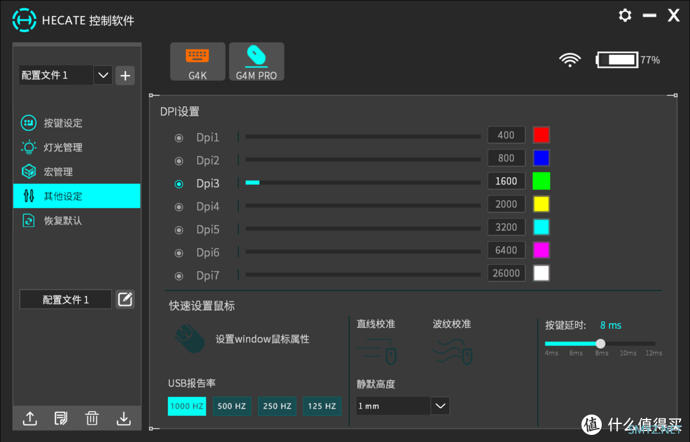Image resolution: width=690 pixels, height=442 pixels.
Task: Select Dpi5 radio button
Action: (x=179, y=230)
